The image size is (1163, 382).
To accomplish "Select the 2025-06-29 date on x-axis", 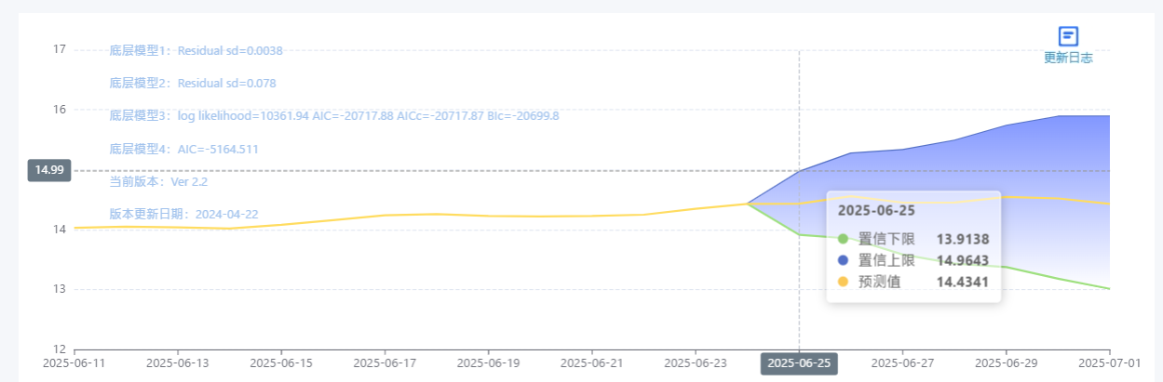I will pos(1007,363).
